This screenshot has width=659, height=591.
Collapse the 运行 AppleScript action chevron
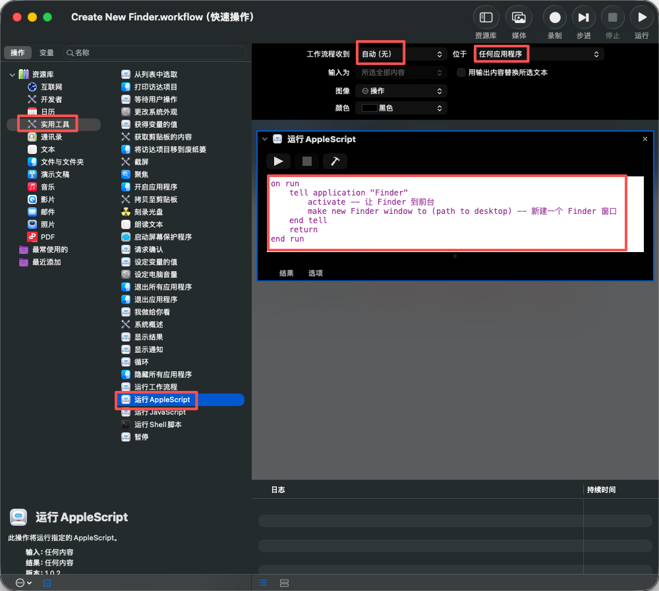tap(264, 139)
